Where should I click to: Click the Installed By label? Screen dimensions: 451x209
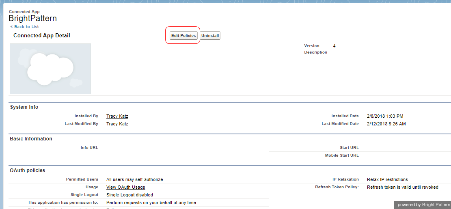[86, 116]
